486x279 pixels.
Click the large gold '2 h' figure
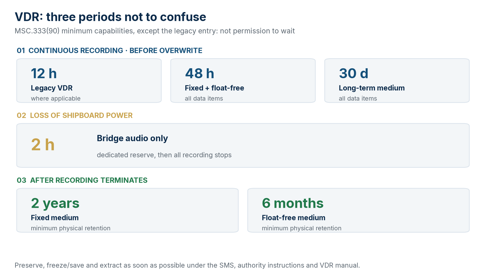tap(43, 145)
